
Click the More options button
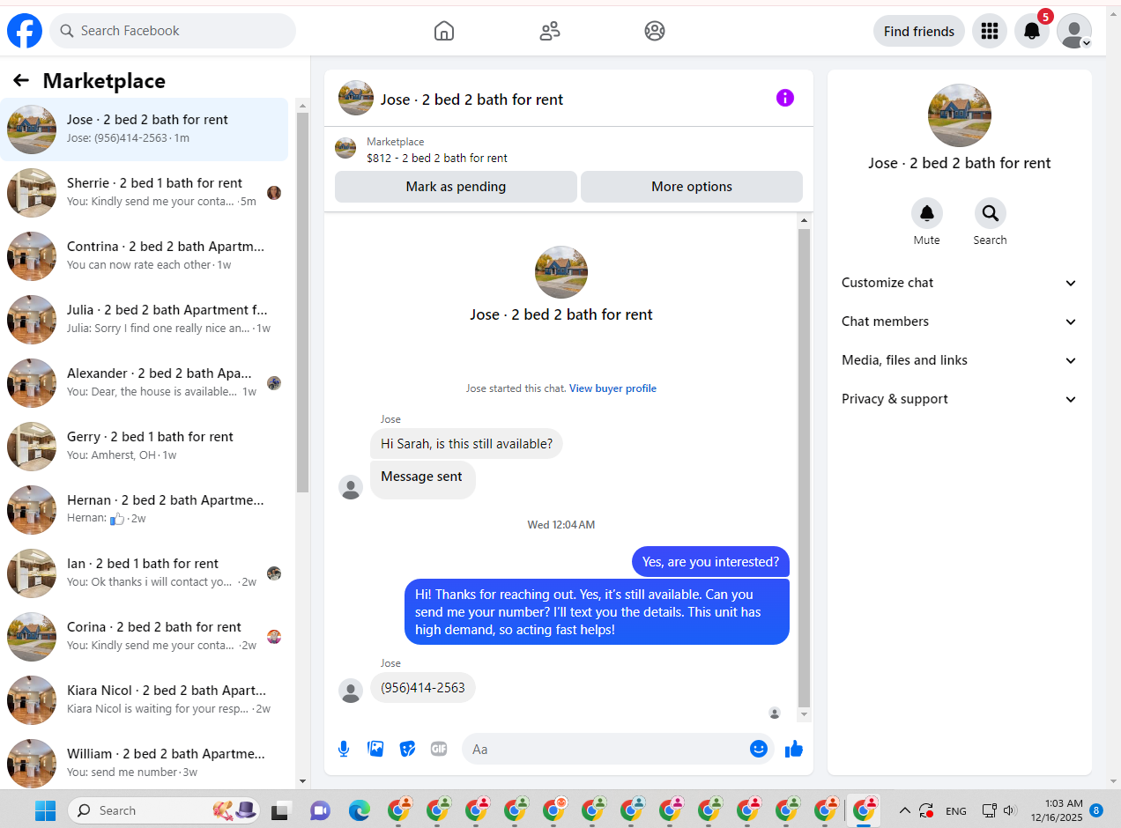click(692, 187)
